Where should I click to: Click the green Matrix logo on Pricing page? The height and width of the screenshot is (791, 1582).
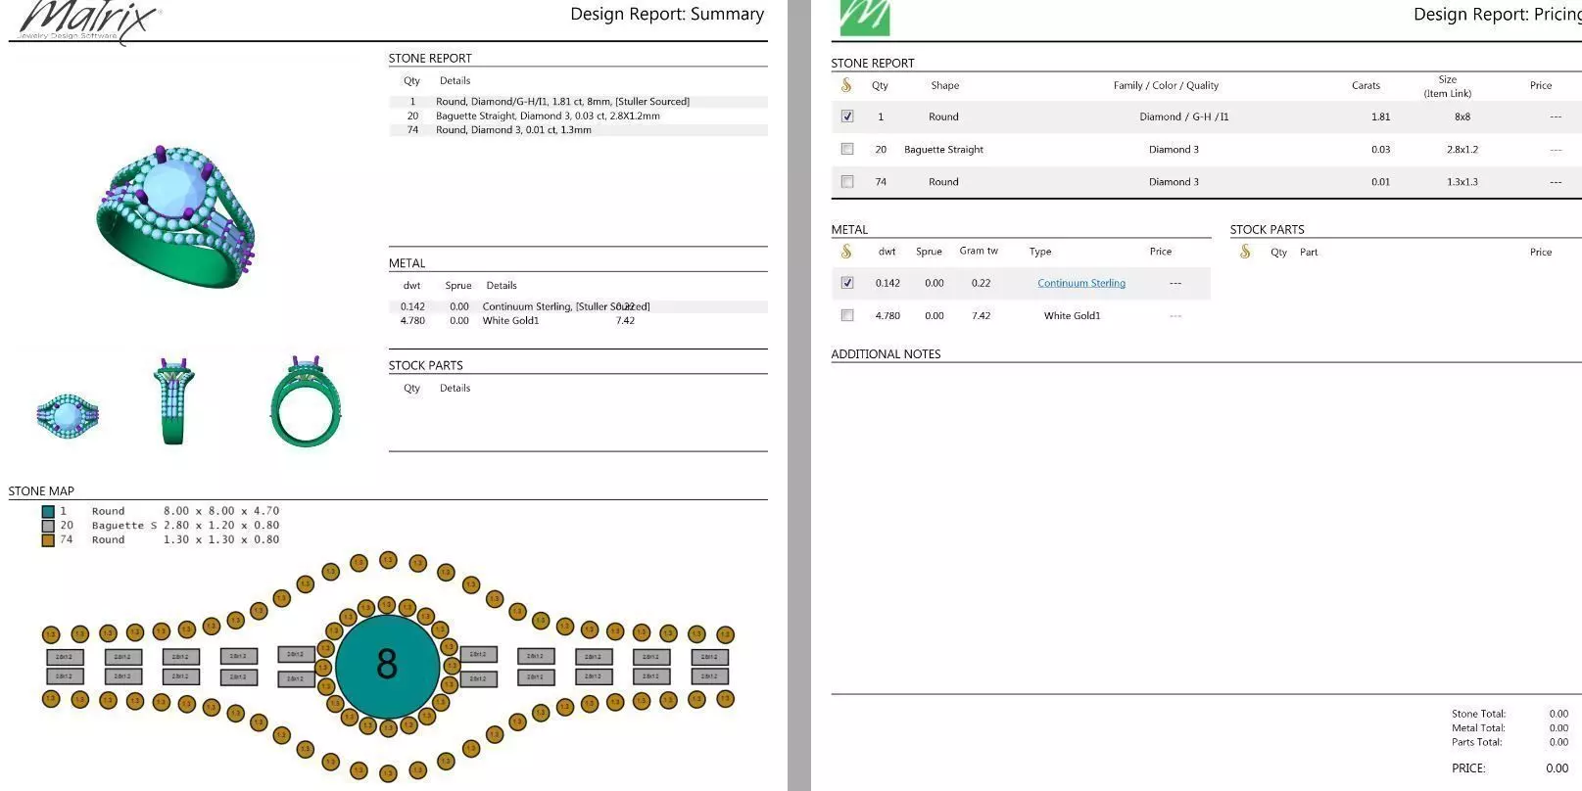coord(865,18)
